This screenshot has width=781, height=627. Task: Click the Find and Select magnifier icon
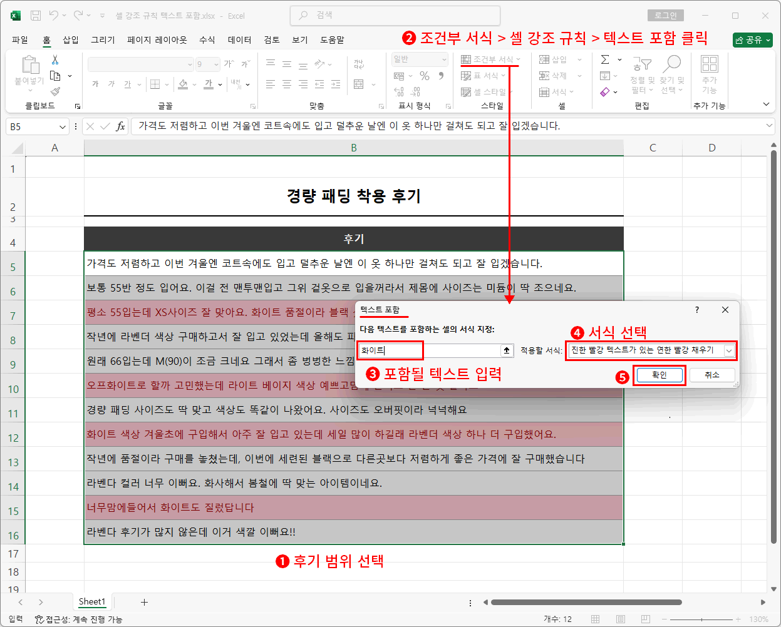point(673,63)
